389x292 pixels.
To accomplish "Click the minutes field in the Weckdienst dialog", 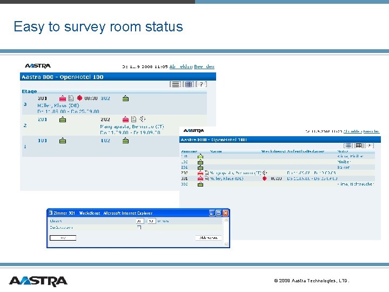I will click(152, 221).
